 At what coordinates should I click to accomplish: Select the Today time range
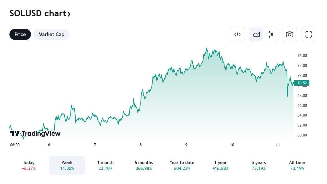pos(29,165)
